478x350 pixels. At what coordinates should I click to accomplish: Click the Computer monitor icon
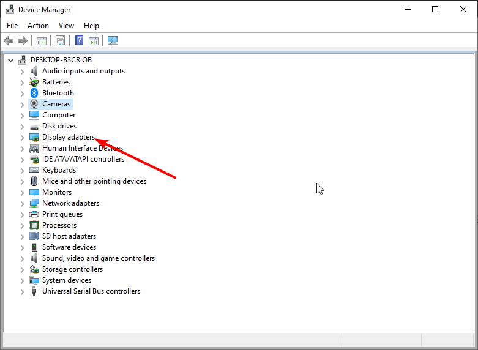[x=34, y=115]
